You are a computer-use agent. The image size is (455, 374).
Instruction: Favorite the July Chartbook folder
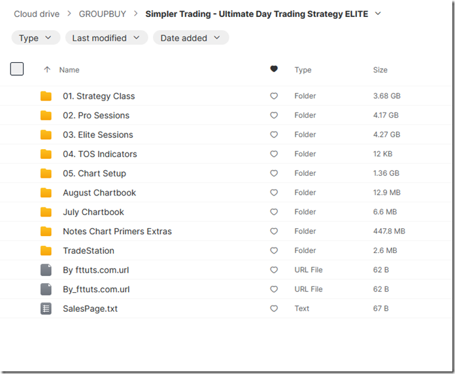click(274, 212)
